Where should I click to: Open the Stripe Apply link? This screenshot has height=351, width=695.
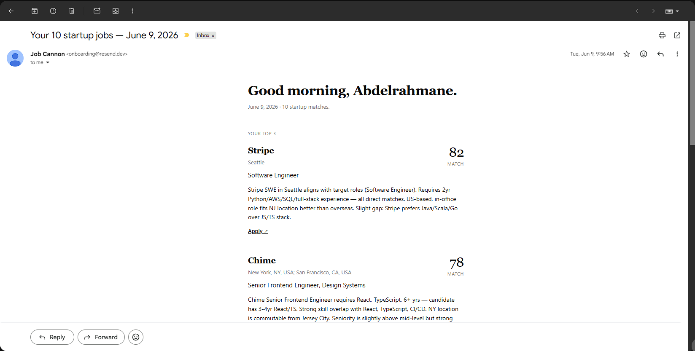258,231
